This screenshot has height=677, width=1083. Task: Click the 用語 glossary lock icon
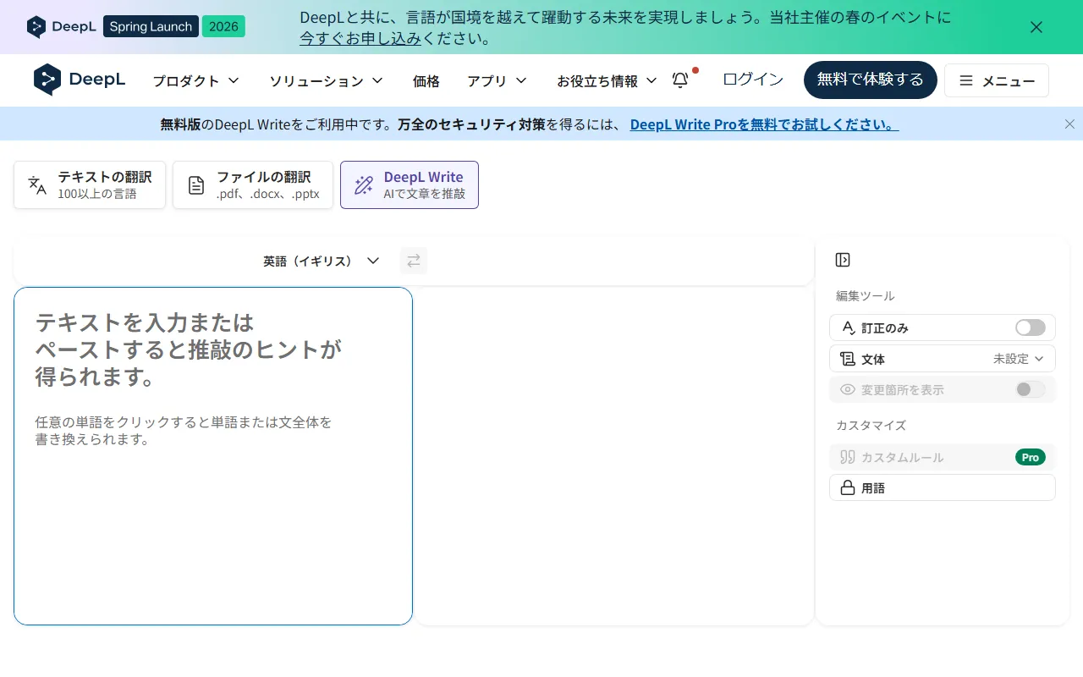coord(848,487)
